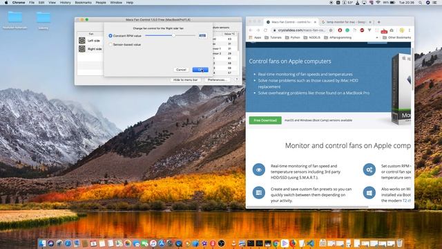The height and width of the screenshot is (249, 442).
Task: Click the sensor list scrollbar in Macs Fan Control
Action: pos(238,42)
